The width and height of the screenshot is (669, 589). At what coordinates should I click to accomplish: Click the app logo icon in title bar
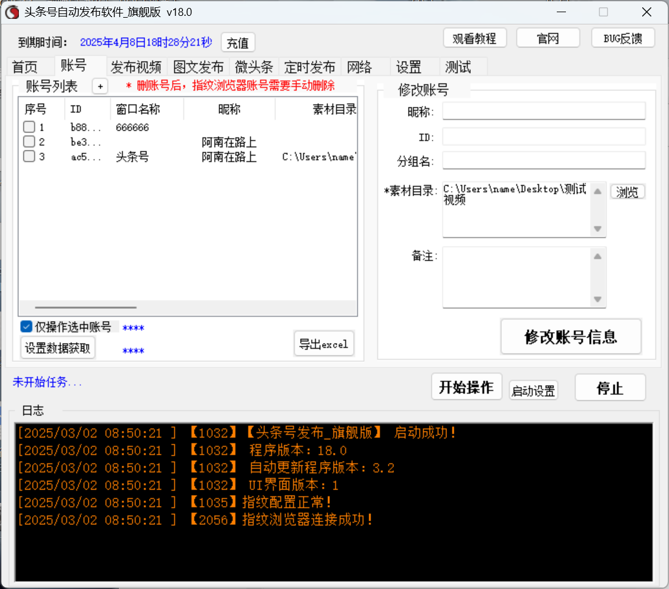[12, 12]
